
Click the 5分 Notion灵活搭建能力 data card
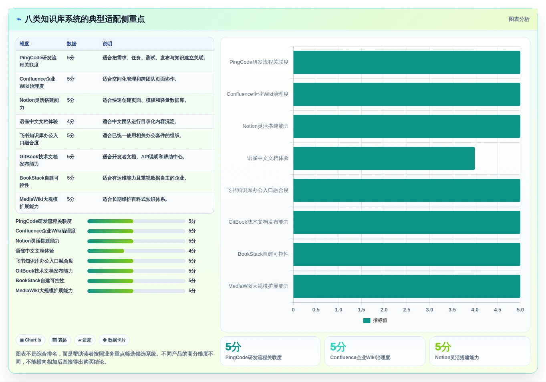click(480, 351)
